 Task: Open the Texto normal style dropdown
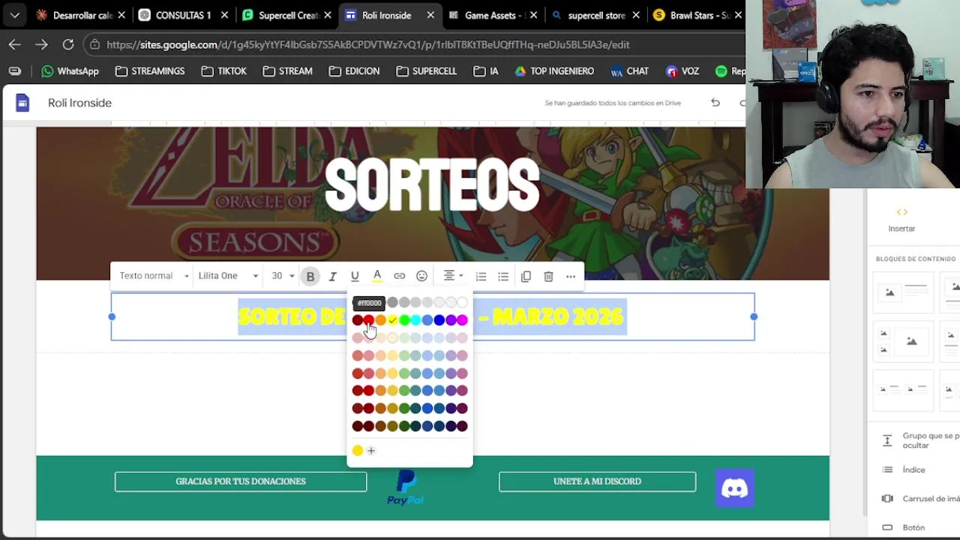(x=154, y=276)
